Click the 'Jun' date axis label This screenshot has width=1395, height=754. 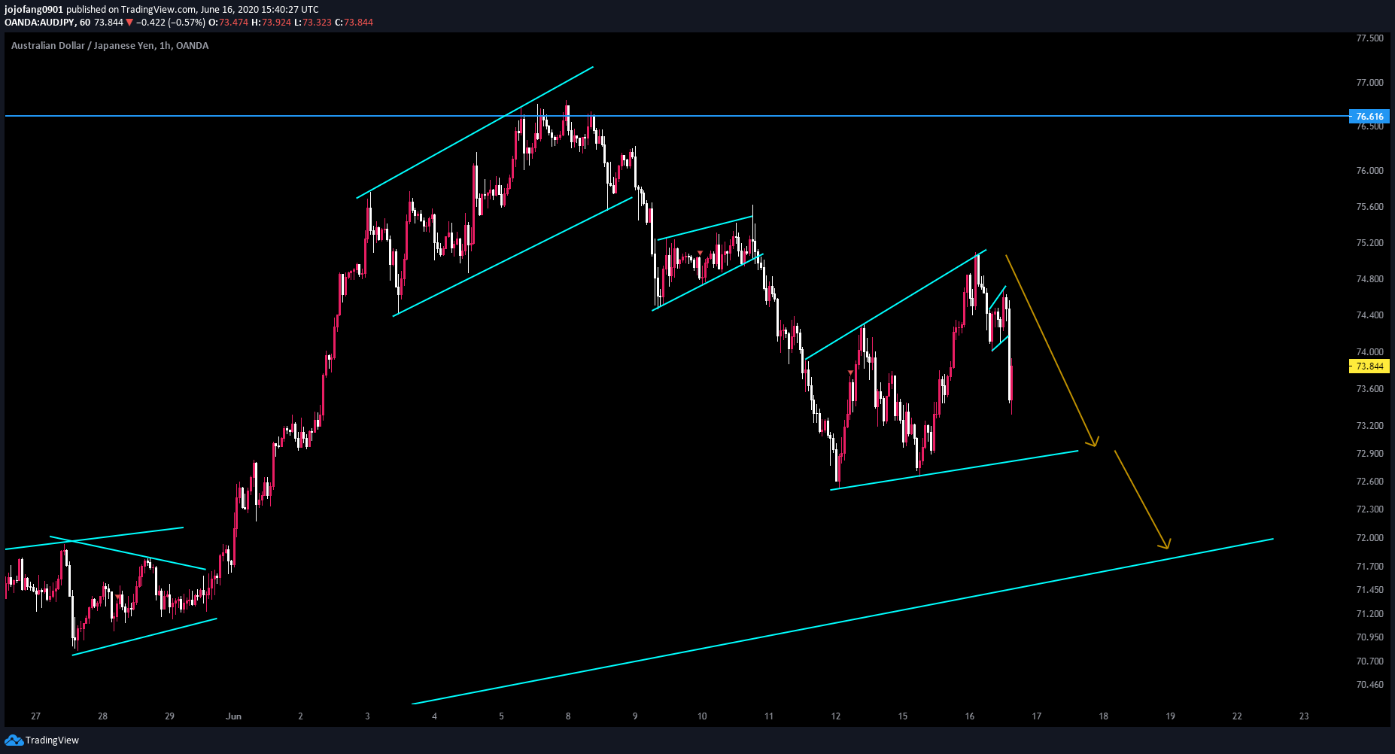point(233,716)
